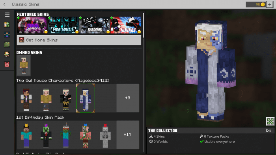Screen dimensions: 276x155
Task: Go back using the top-left arrow
Action: [4, 4]
